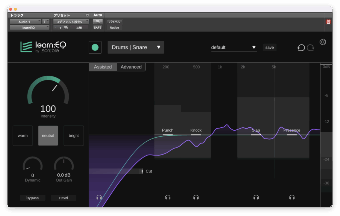Viewport: 340px width, 216px height.
Task: Click the undo arrow icon
Action: 301,48
